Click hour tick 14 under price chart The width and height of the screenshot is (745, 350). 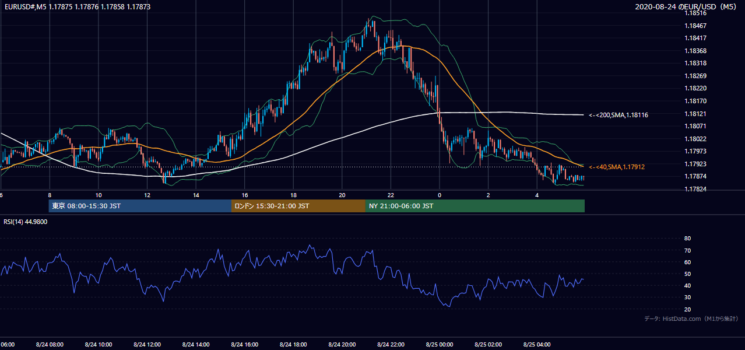[x=196, y=195]
